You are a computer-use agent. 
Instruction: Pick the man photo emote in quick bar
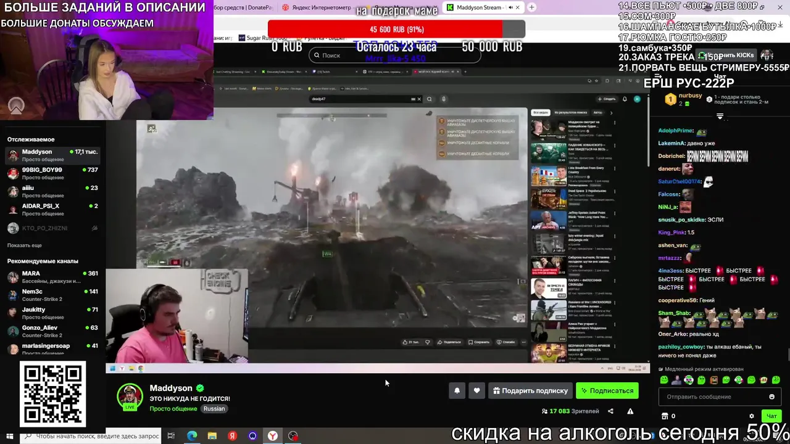[676, 380]
